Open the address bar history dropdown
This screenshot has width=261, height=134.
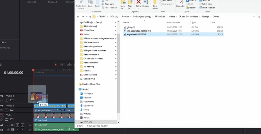tap(254, 17)
